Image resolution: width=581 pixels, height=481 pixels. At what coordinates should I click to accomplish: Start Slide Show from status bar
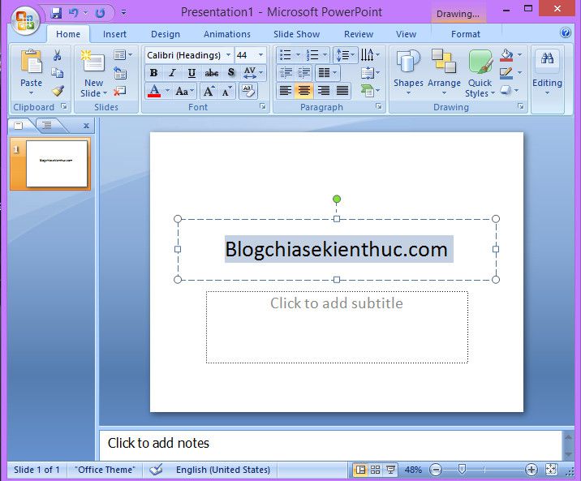tap(390, 470)
